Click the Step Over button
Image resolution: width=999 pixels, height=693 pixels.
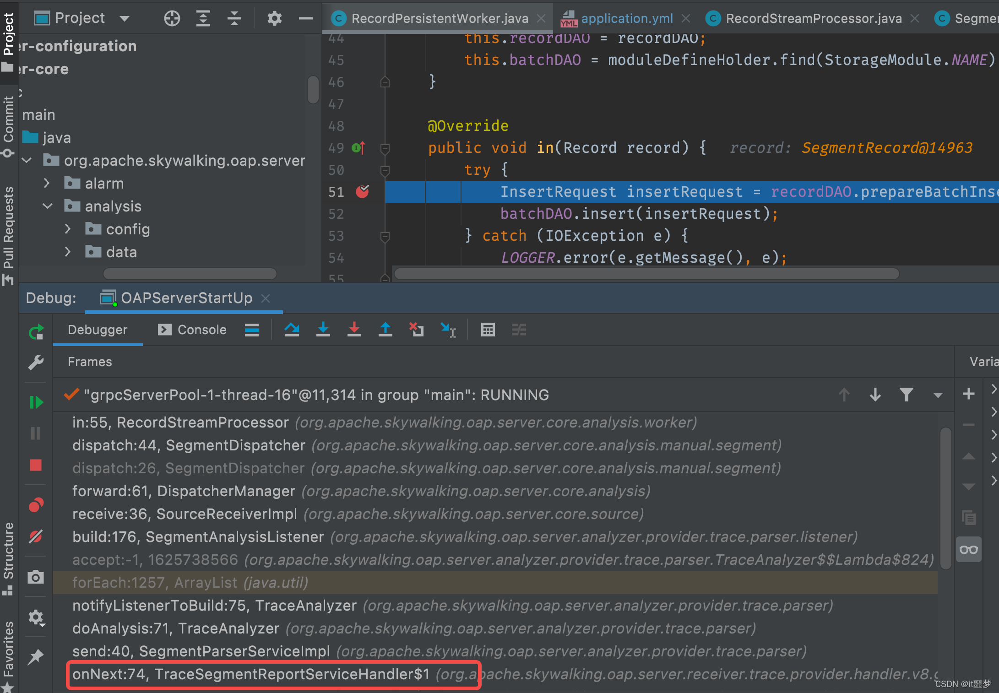coord(292,330)
